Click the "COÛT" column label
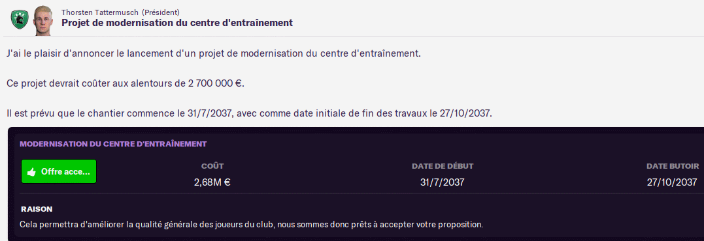 [x=212, y=166]
